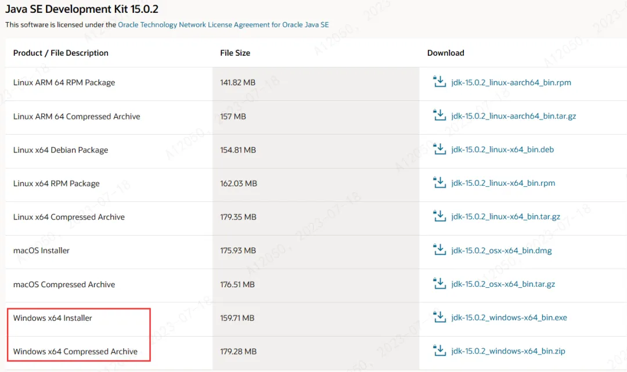Image resolution: width=627 pixels, height=372 pixels.
Task: Click download icon for jdk-15.0.2_windows-x64_bin.zip
Action: [439, 351]
